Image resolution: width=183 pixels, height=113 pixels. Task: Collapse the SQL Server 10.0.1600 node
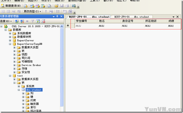click(x=1, y=26)
